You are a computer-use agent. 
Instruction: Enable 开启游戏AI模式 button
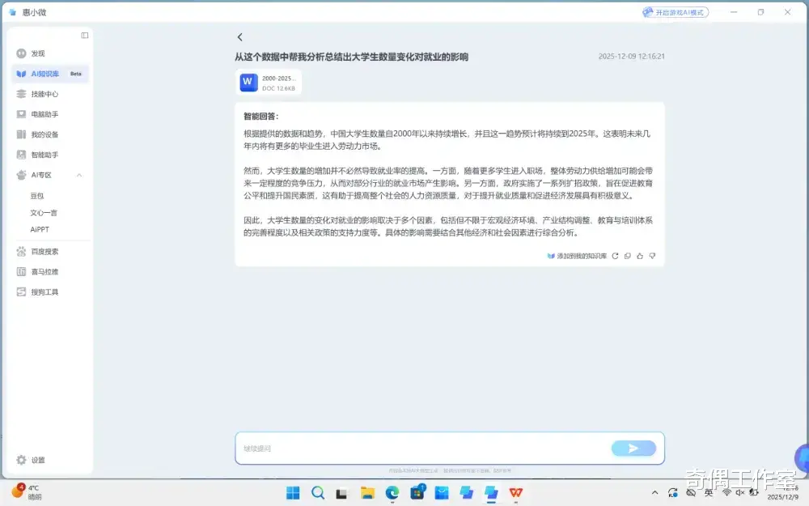[676, 12]
